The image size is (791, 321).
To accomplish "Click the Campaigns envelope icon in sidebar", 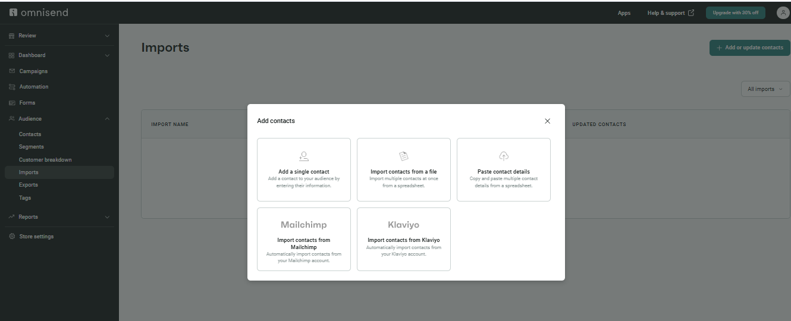I will (x=12, y=71).
